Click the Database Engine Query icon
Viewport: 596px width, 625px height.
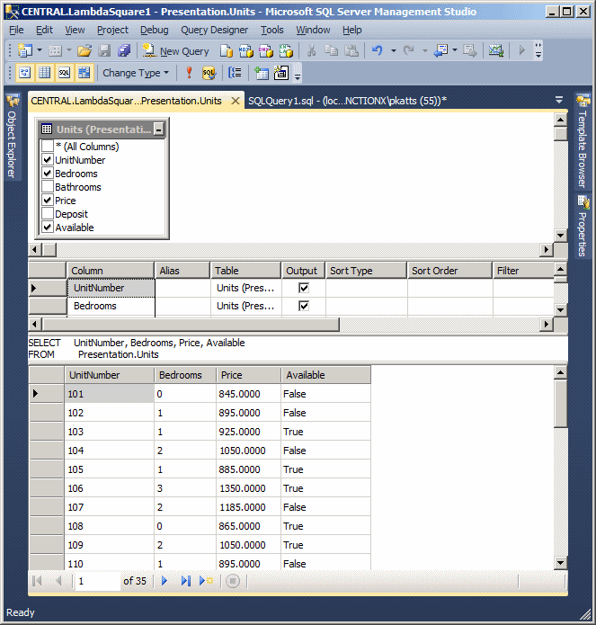227,50
